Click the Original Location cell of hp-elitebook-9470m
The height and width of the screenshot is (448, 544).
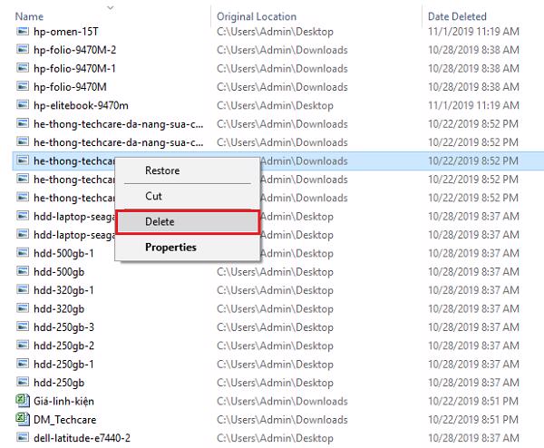275,105
